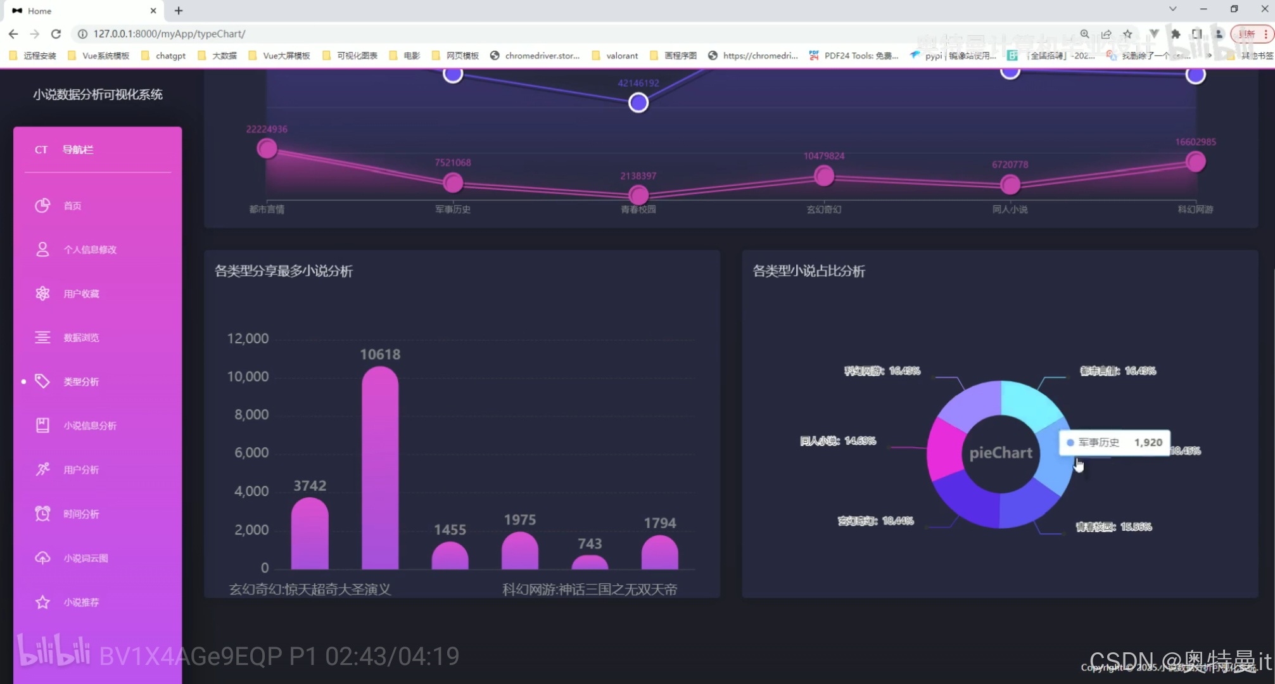Select the 首页 pie-chart icon in the sidebar
The width and height of the screenshot is (1275, 684).
[x=42, y=205]
